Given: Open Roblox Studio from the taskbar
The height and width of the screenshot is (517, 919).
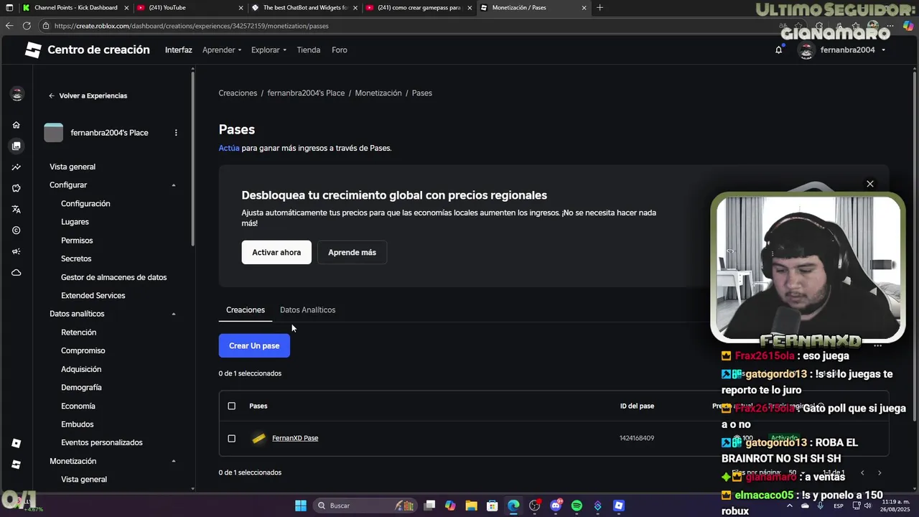Looking at the screenshot, I should click(619, 506).
